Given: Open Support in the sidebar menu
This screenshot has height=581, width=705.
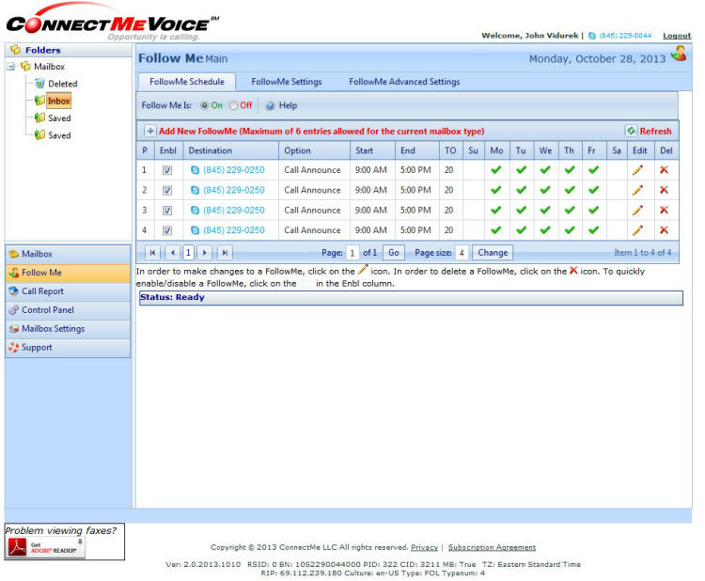Looking at the screenshot, I should [68, 348].
